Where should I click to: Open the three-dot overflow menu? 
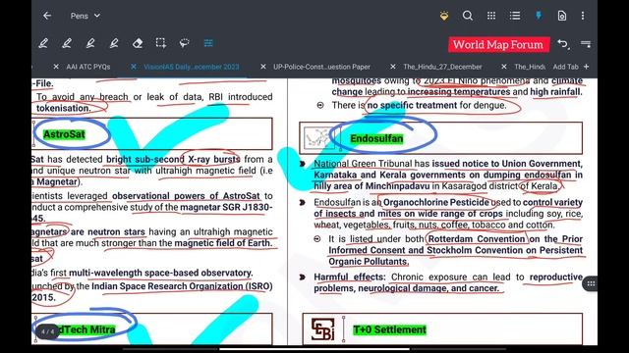(x=583, y=16)
